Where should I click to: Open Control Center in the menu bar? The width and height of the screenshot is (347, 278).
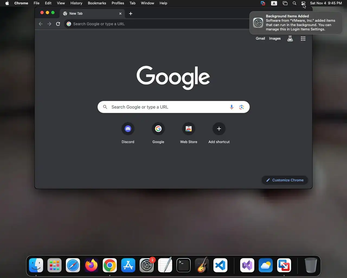(303, 3)
